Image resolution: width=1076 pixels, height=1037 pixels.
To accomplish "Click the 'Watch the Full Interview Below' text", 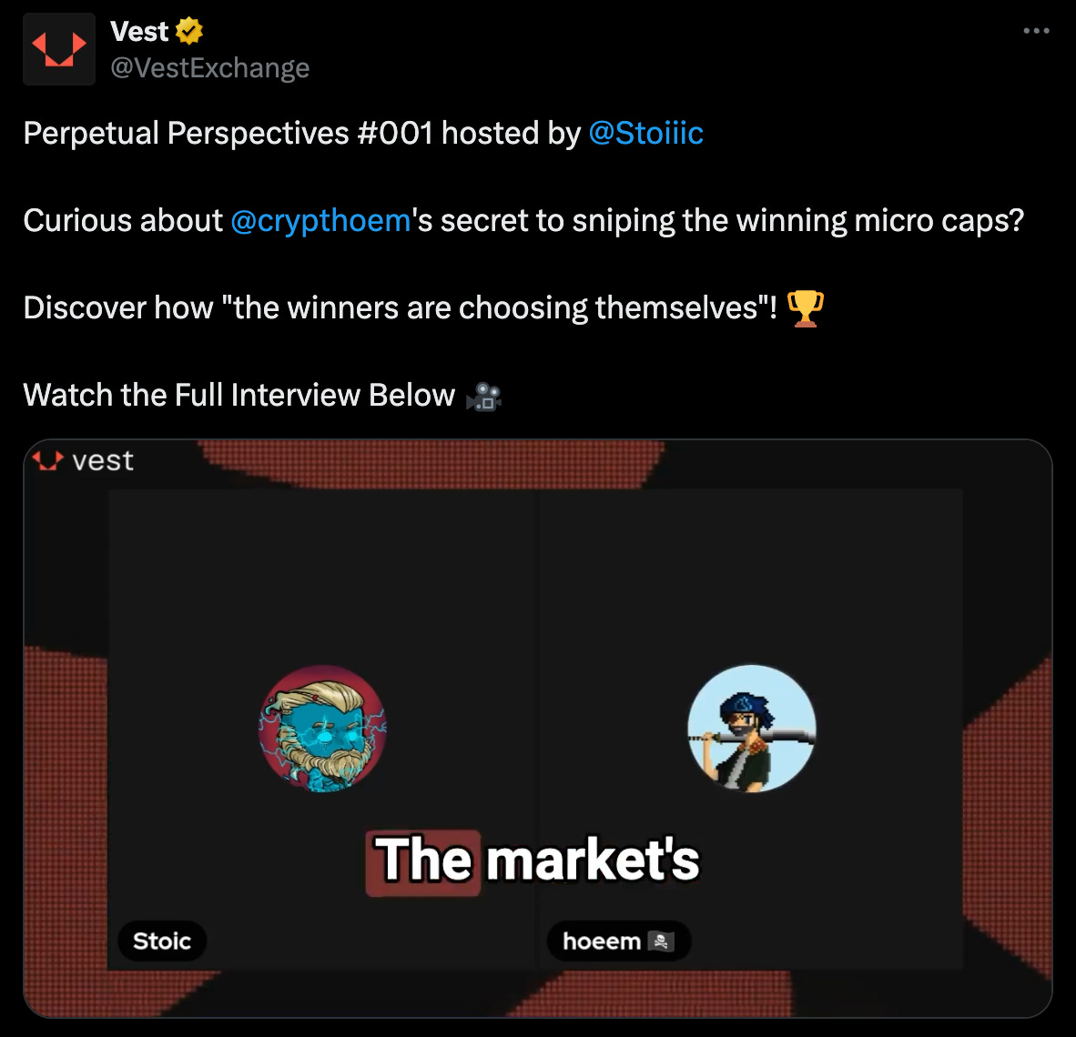I will 239,396.
